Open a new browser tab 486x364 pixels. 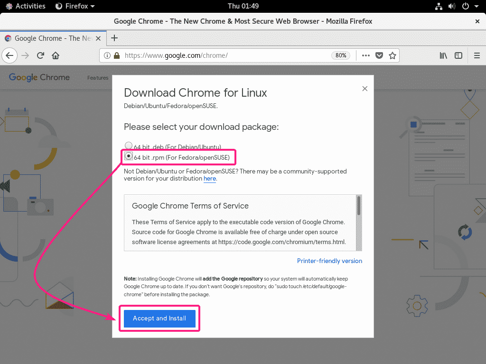click(x=114, y=38)
